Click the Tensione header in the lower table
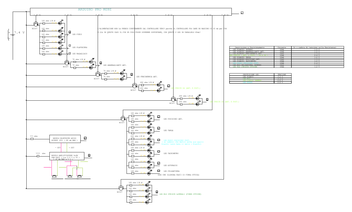Viewport: 352px width, 212px height. click(x=281, y=74)
